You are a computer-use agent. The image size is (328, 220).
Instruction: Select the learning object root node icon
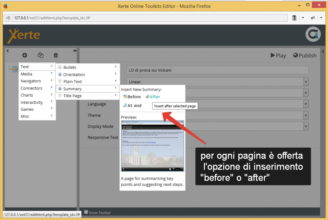click(15, 69)
